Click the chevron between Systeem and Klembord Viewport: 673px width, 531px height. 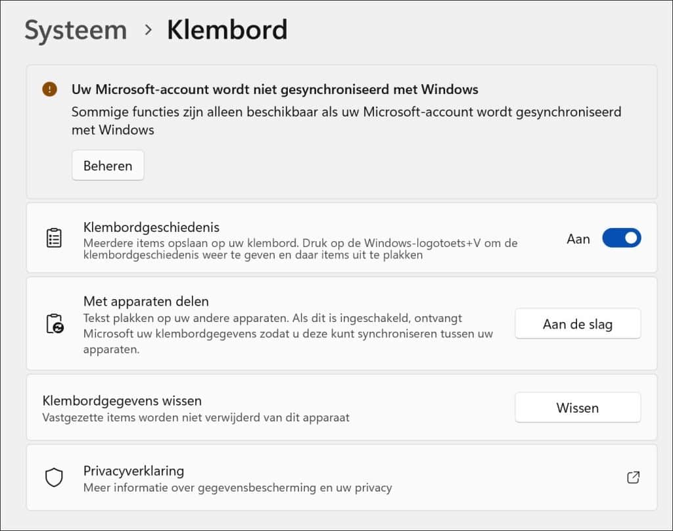(150, 31)
